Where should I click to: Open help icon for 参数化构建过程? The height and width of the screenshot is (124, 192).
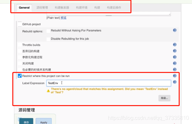click(x=175, y=57)
